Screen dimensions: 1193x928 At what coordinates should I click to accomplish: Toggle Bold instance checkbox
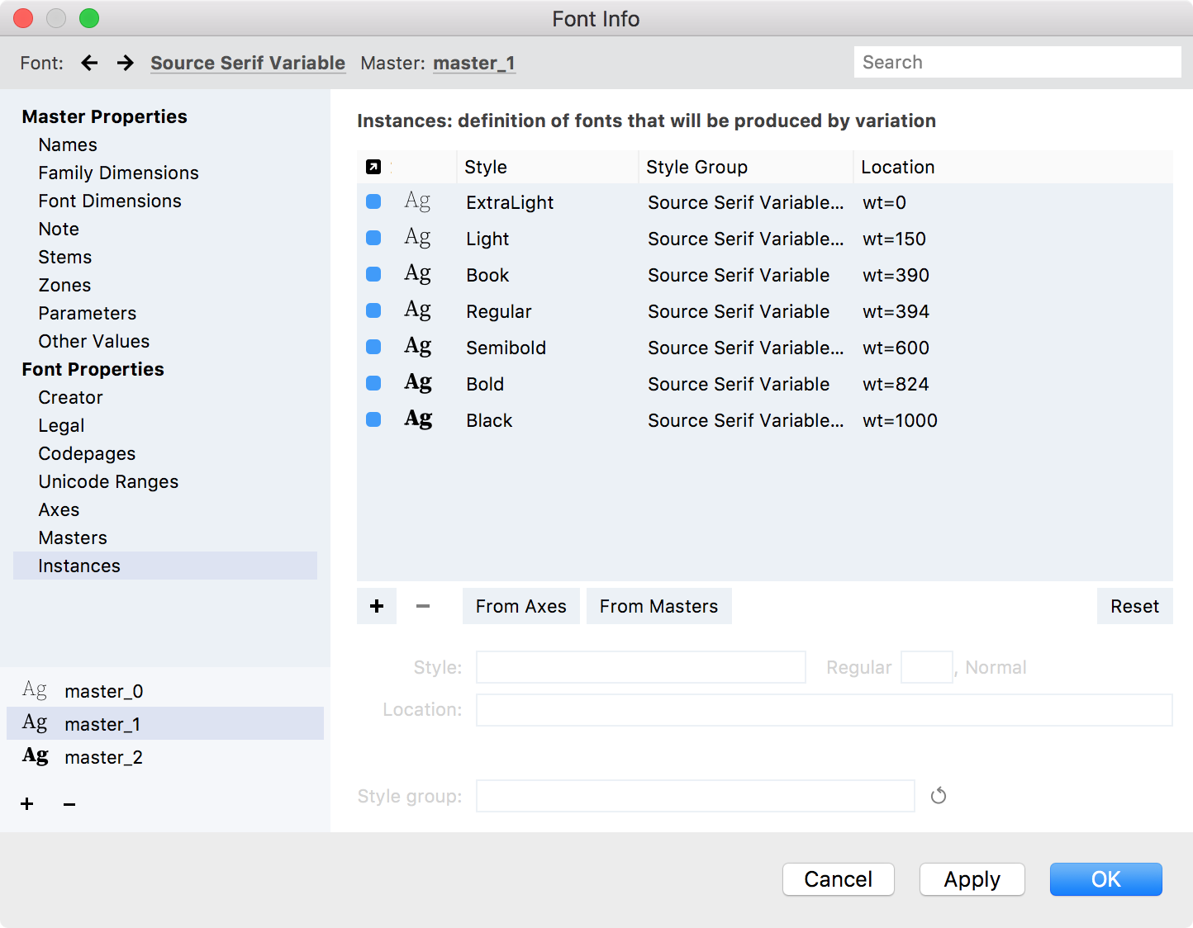[x=373, y=383]
